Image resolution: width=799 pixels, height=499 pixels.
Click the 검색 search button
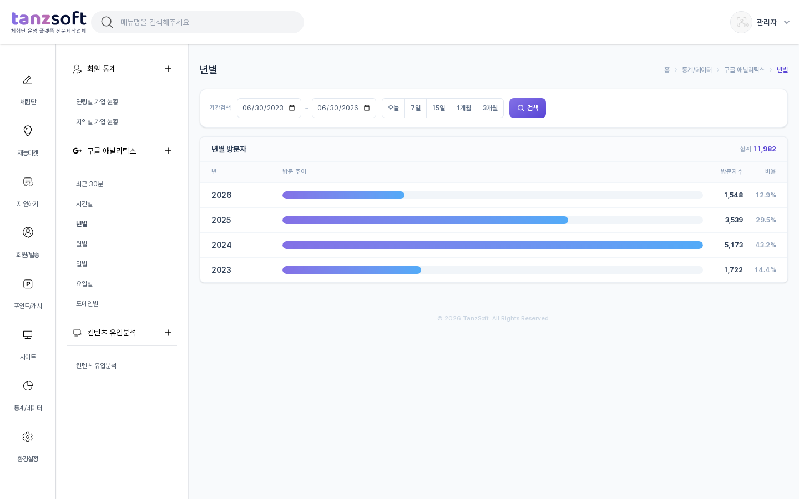(528, 108)
